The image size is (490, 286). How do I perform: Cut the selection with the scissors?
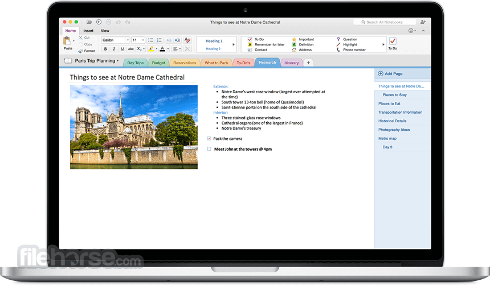tap(81, 38)
